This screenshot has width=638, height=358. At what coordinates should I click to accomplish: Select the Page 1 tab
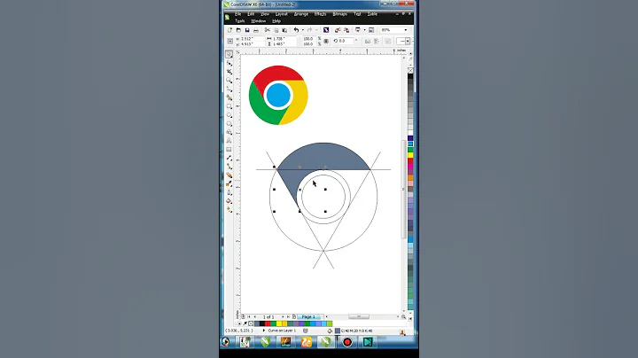click(309, 316)
